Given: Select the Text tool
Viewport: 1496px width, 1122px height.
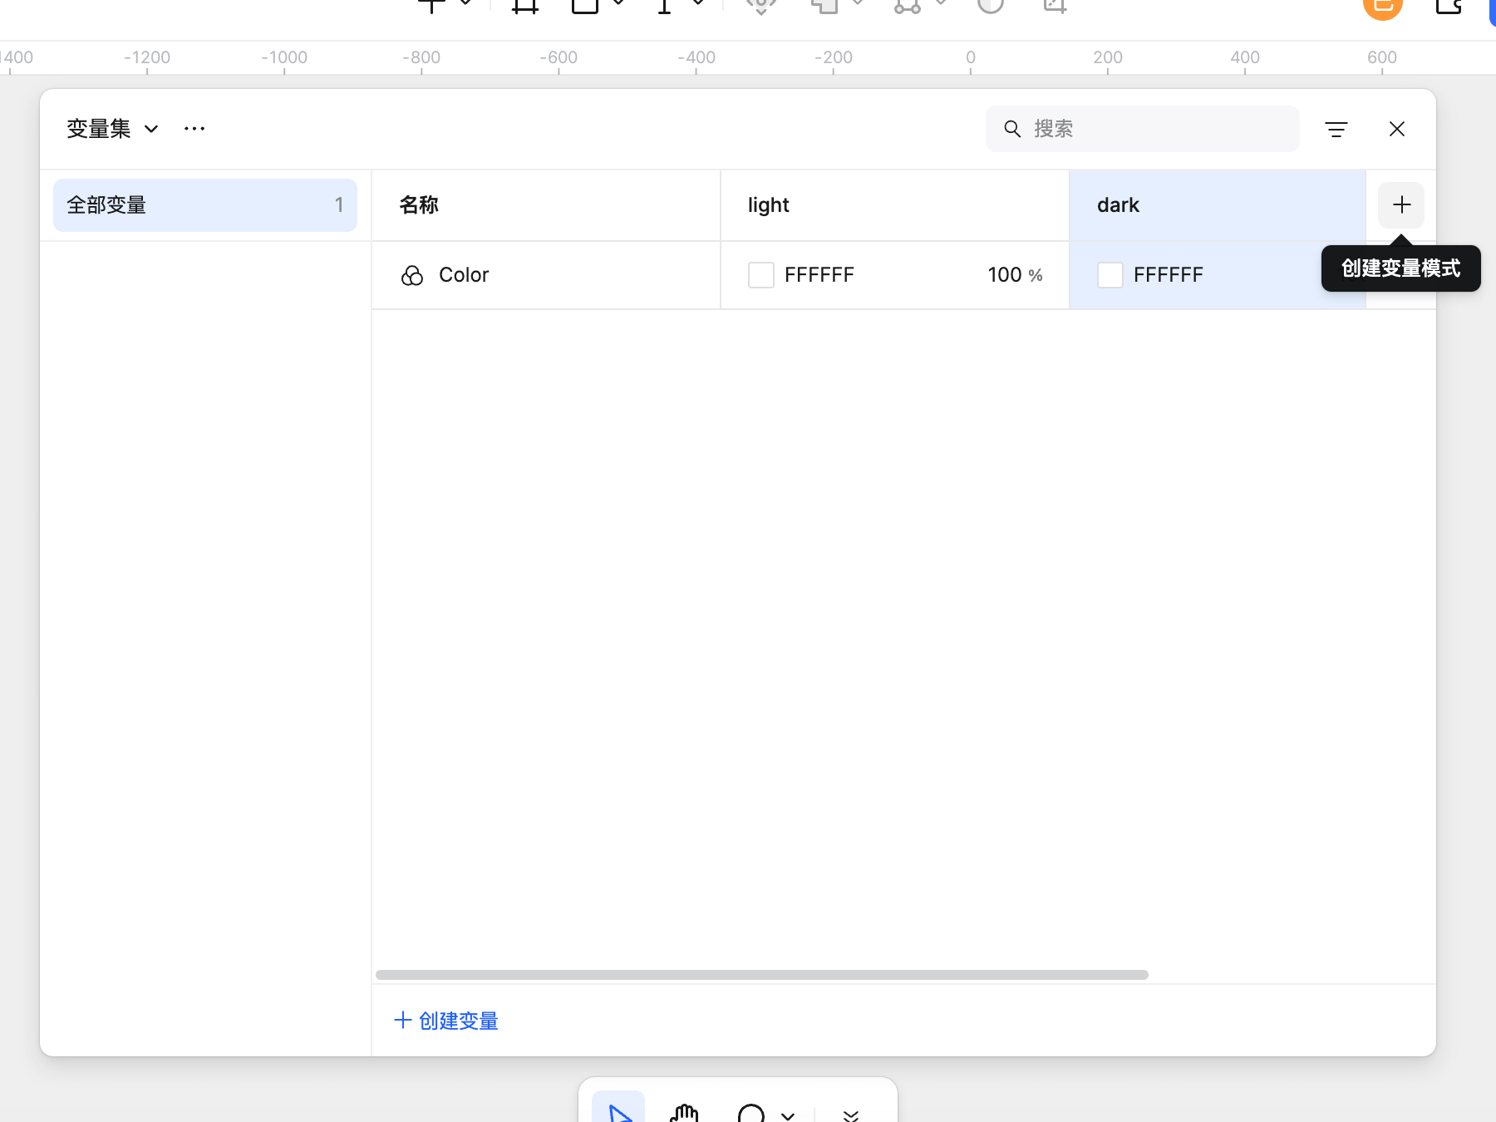Looking at the screenshot, I should click(x=663, y=7).
